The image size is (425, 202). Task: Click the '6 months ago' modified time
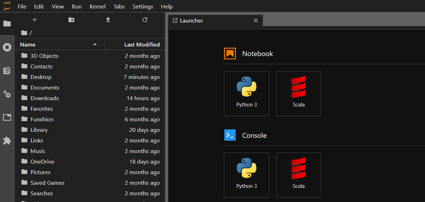point(142,119)
